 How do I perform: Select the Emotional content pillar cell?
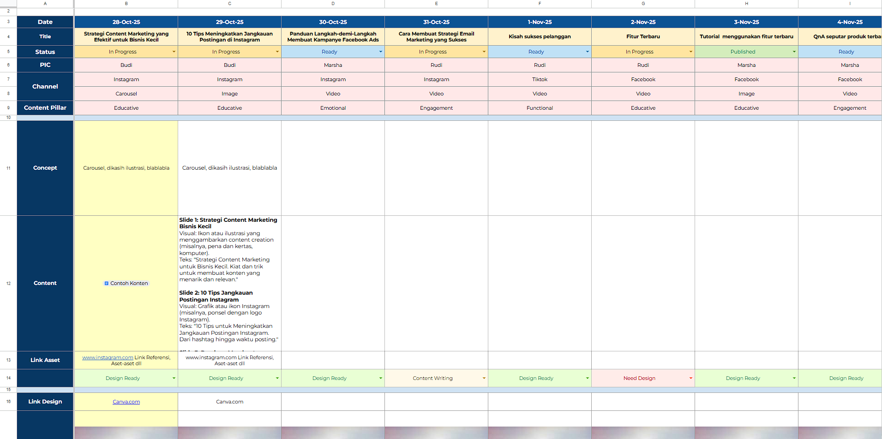[x=333, y=108]
